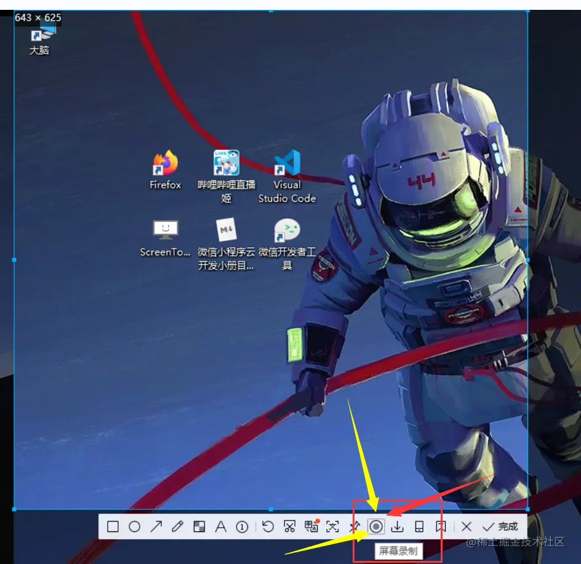This screenshot has height=564, width=581.
Task: Pin the screenshot to the screen
Action: click(x=355, y=526)
